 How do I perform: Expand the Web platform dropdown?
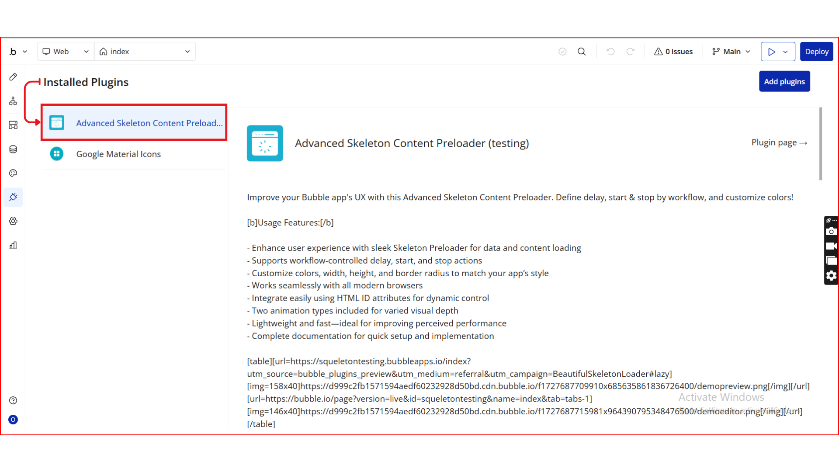coord(66,52)
